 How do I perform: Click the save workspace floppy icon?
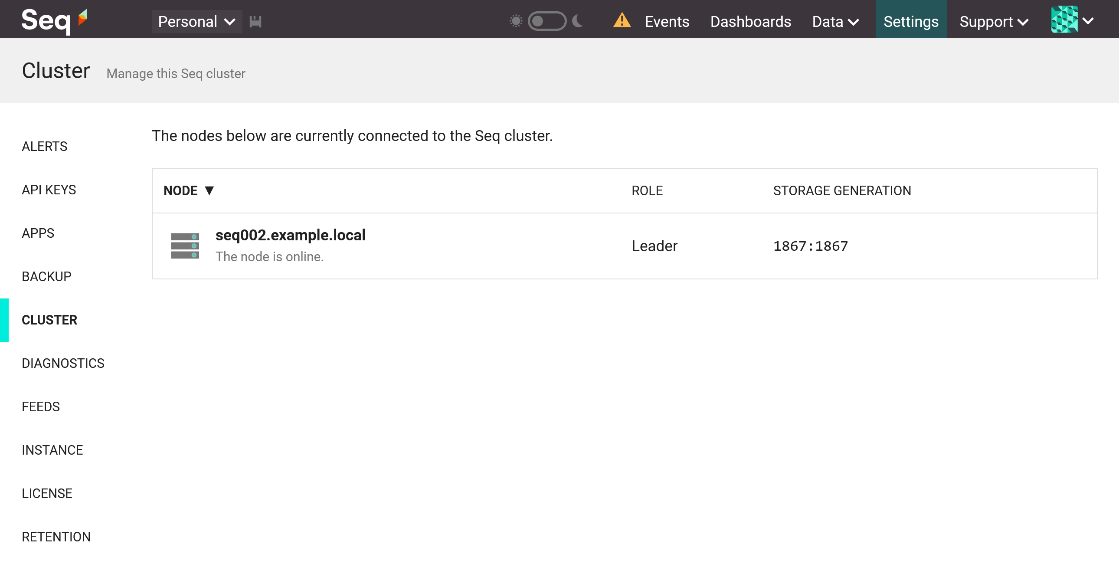[x=255, y=21]
